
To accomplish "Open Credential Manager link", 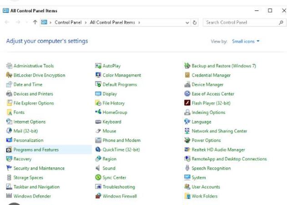I will point(211,75).
